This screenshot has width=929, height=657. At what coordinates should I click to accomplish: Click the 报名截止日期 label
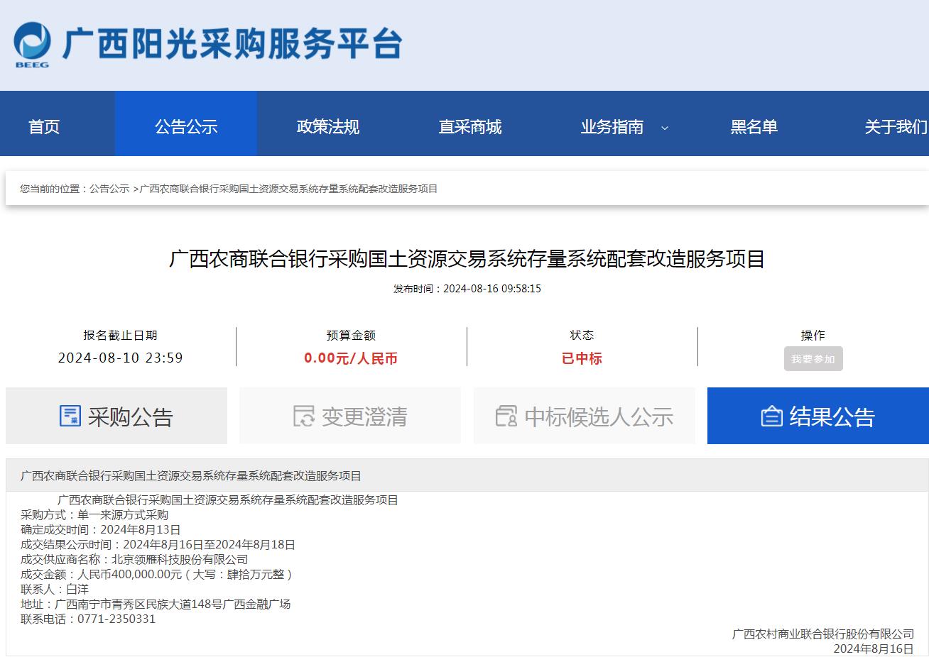(x=120, y=335)
